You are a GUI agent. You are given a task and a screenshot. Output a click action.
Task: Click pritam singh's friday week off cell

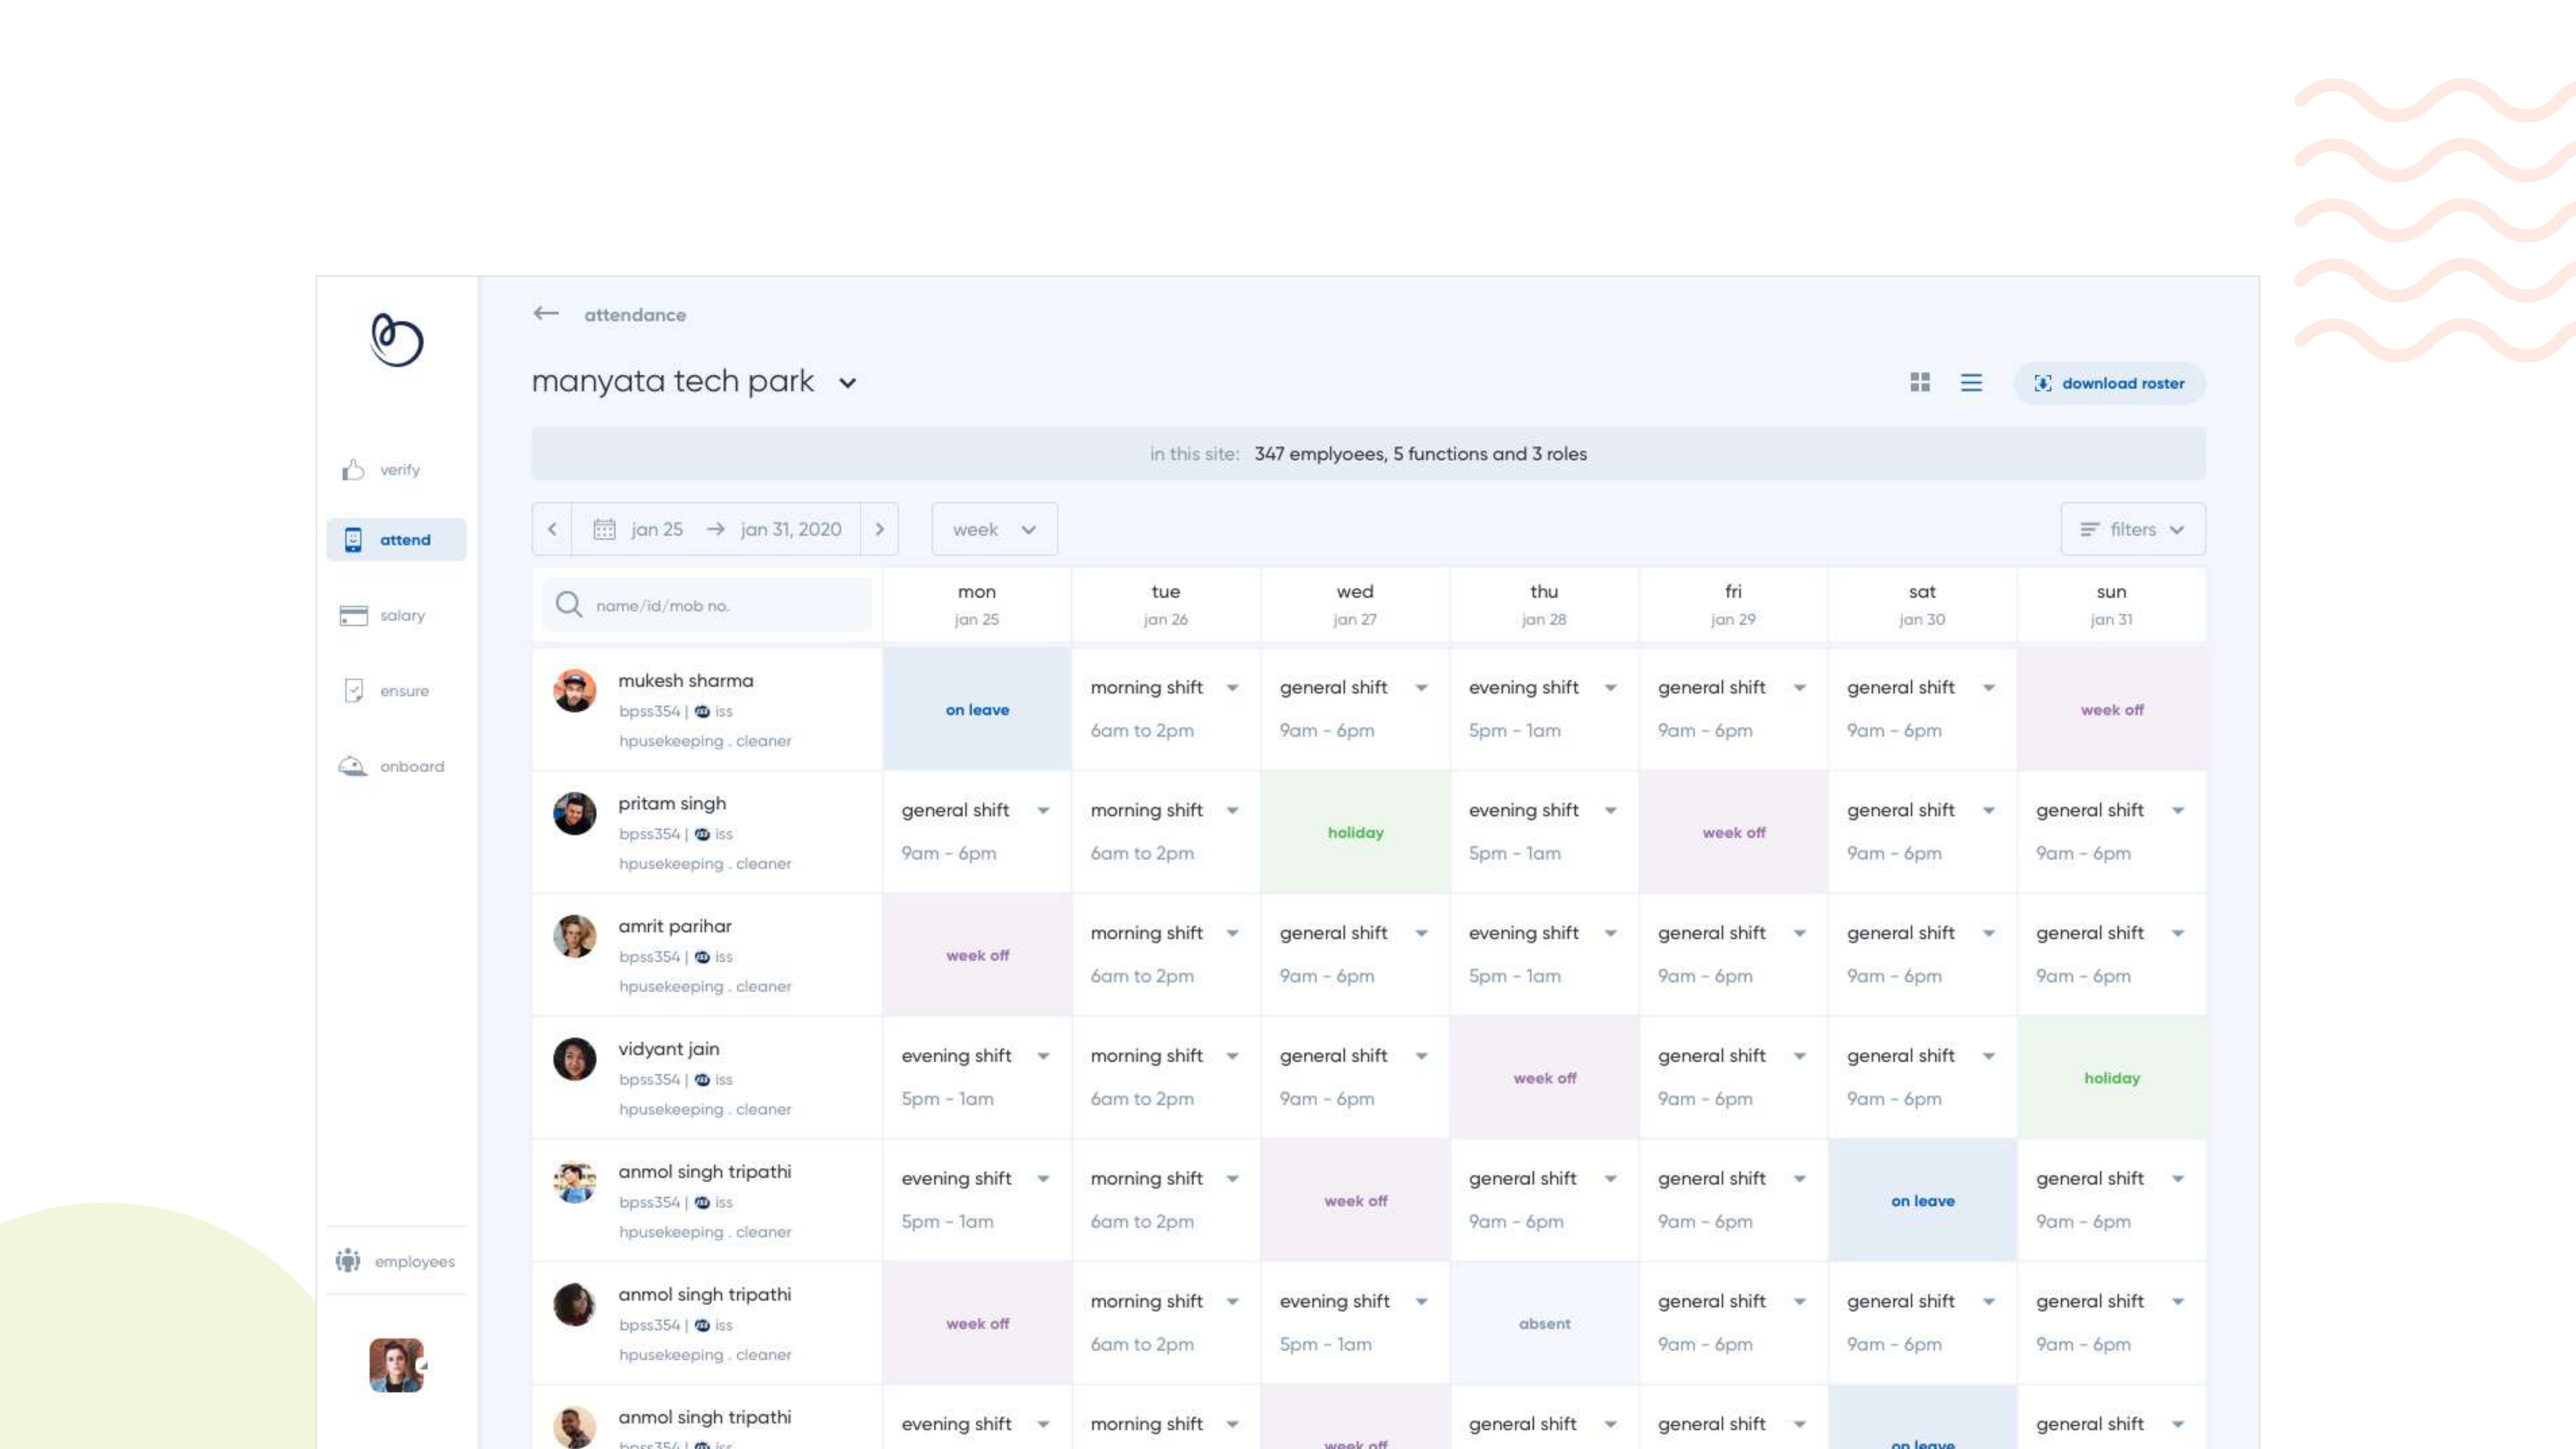(x=1734, y=832)
